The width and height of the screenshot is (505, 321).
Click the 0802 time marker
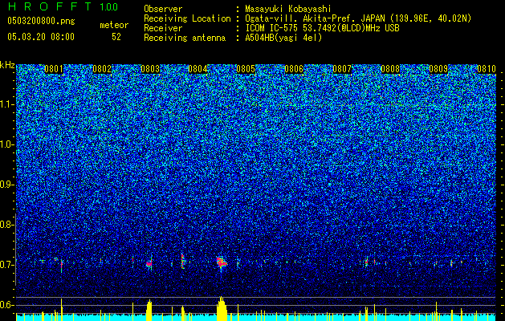click(102, 69)
